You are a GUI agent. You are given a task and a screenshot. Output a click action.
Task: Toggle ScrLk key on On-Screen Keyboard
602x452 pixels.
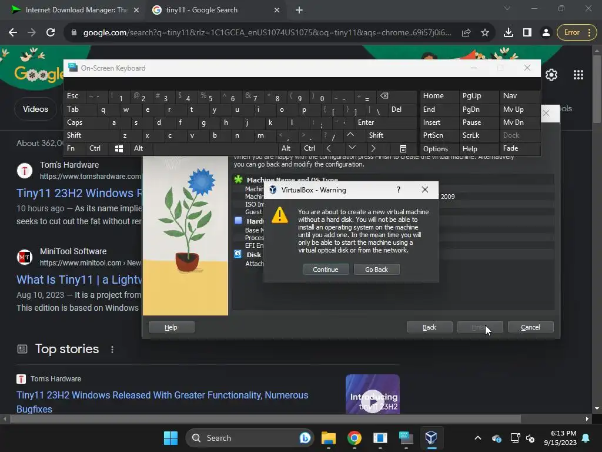click(478, 135)
